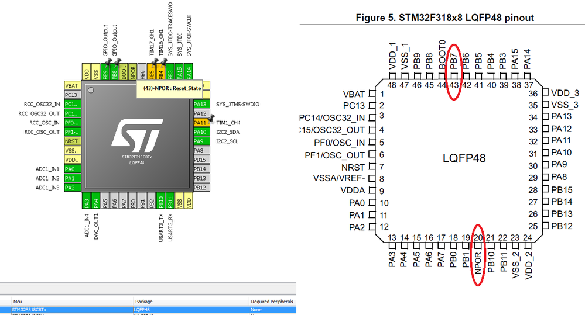Select the PB5 pin assigned TIM17_CH1
Viewport: 585px width, 315px height.
[x=152, y=71]
